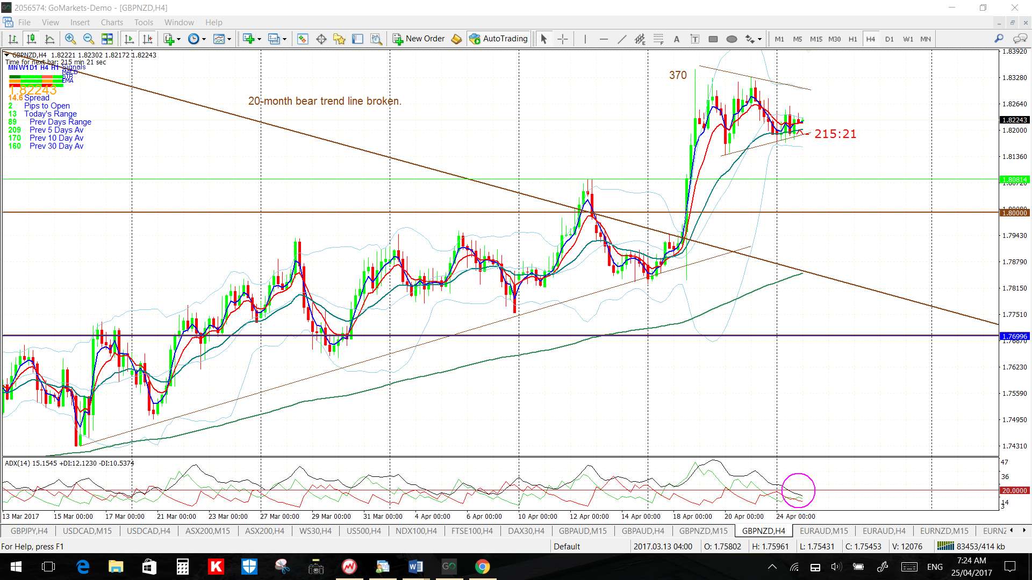Image resolution: width=1032 pixels, height=580 pixels.
Task: Open Google Chrome from taskbar
Action: 482,567
